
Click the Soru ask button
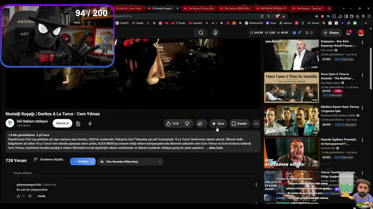[x=218, y=124]
